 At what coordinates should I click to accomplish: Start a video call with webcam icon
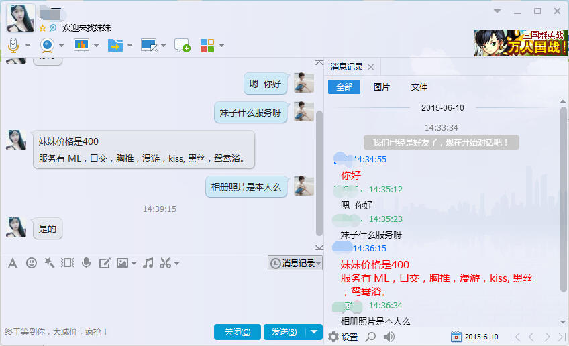(47, 45)
